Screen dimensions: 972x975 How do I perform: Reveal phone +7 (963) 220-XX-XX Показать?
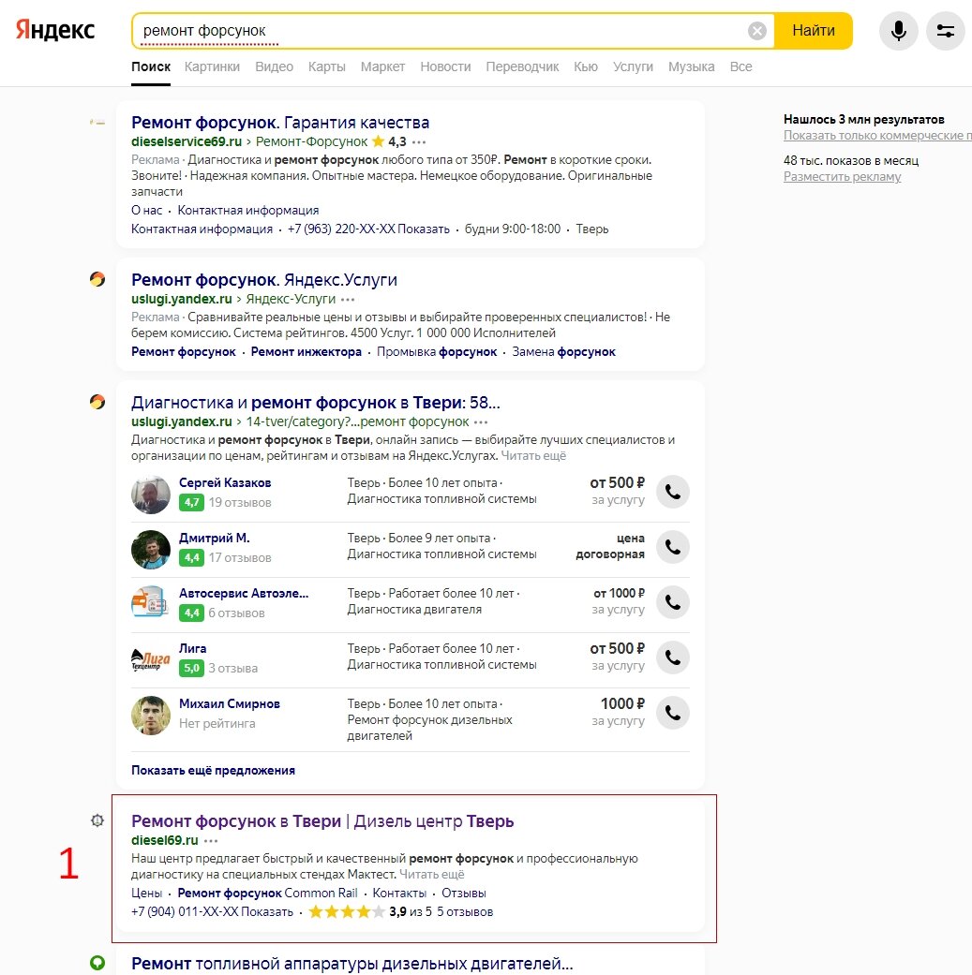[368, 229]
